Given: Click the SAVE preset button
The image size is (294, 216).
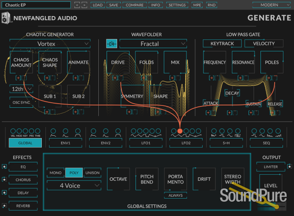Looking at the screenshot, I should [113, 5].
